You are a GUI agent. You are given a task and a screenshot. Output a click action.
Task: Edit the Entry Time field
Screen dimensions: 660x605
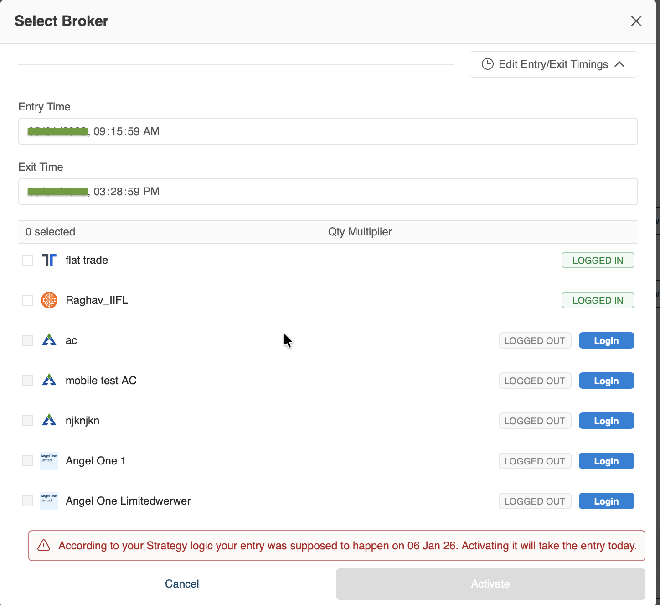click(x=327, y=131)
